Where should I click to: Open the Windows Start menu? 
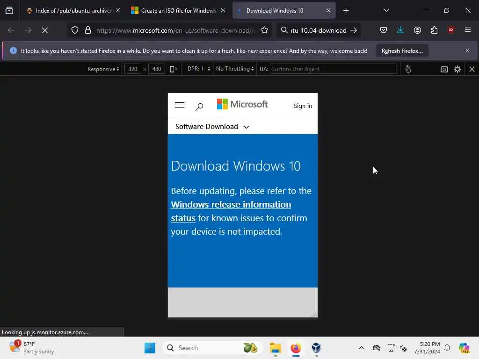(150, 348)
